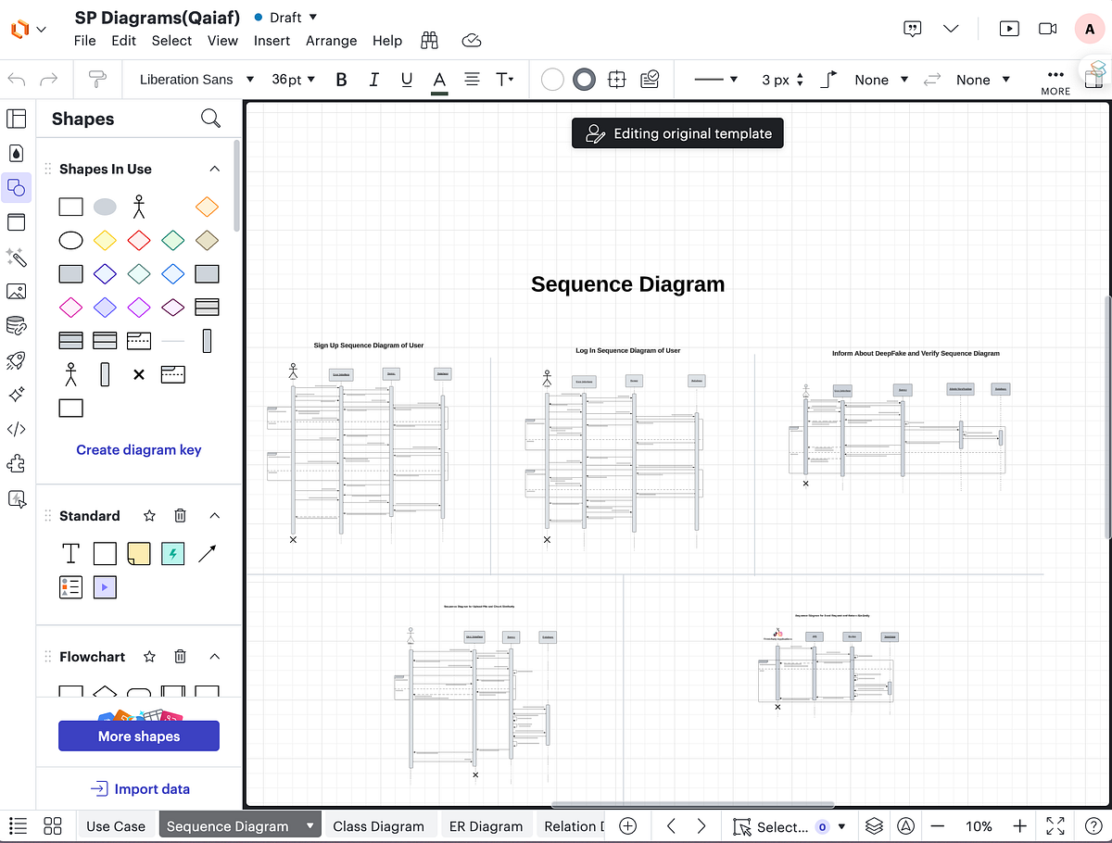Activate the shape search magnifier in Shapes panel
Viewport: 1112px width, 843px height.
tap(210, 119)
